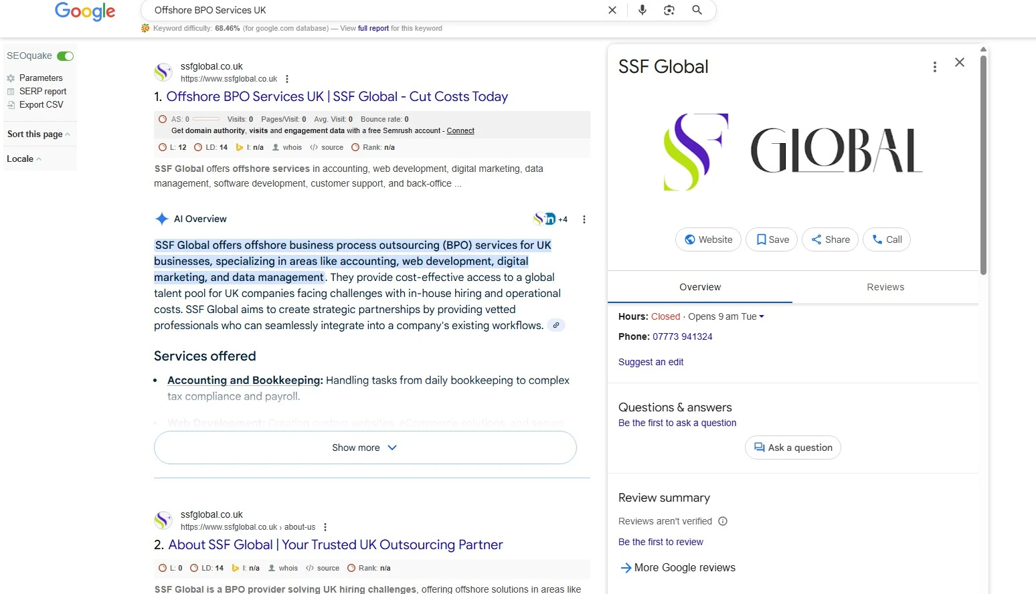Image resolution: width=1036 pixels, height=594 pixels.
Task: Click the link chip after AI Overview paragraph
Action: pos(556,326)
